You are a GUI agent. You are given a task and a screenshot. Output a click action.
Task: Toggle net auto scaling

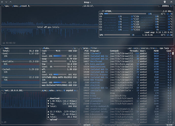(51, 90)
